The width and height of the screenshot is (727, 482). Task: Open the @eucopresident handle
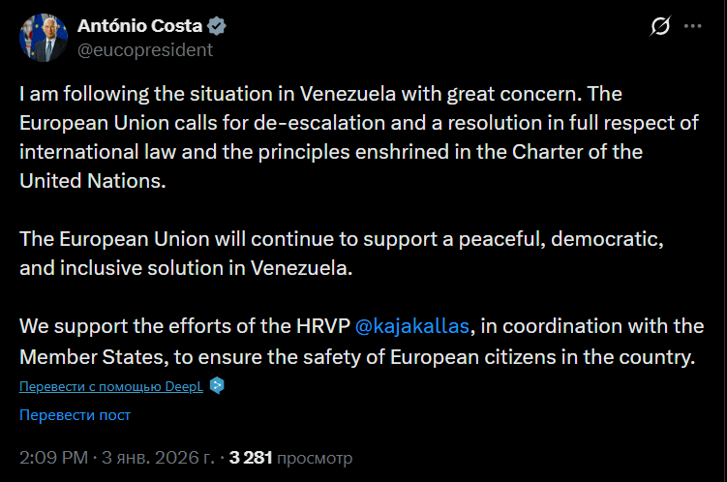pyautogui.click(x=145, y=49)
